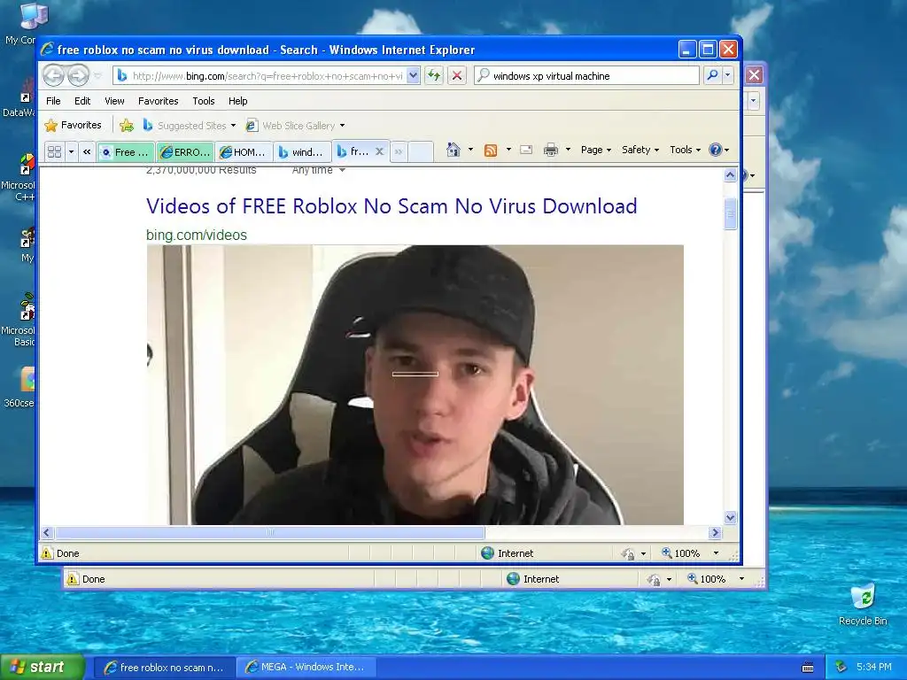Refresh the page with green arrows icon
This screenshot has width=907, height=680.
pyautogui.click(x=434, y=75)
